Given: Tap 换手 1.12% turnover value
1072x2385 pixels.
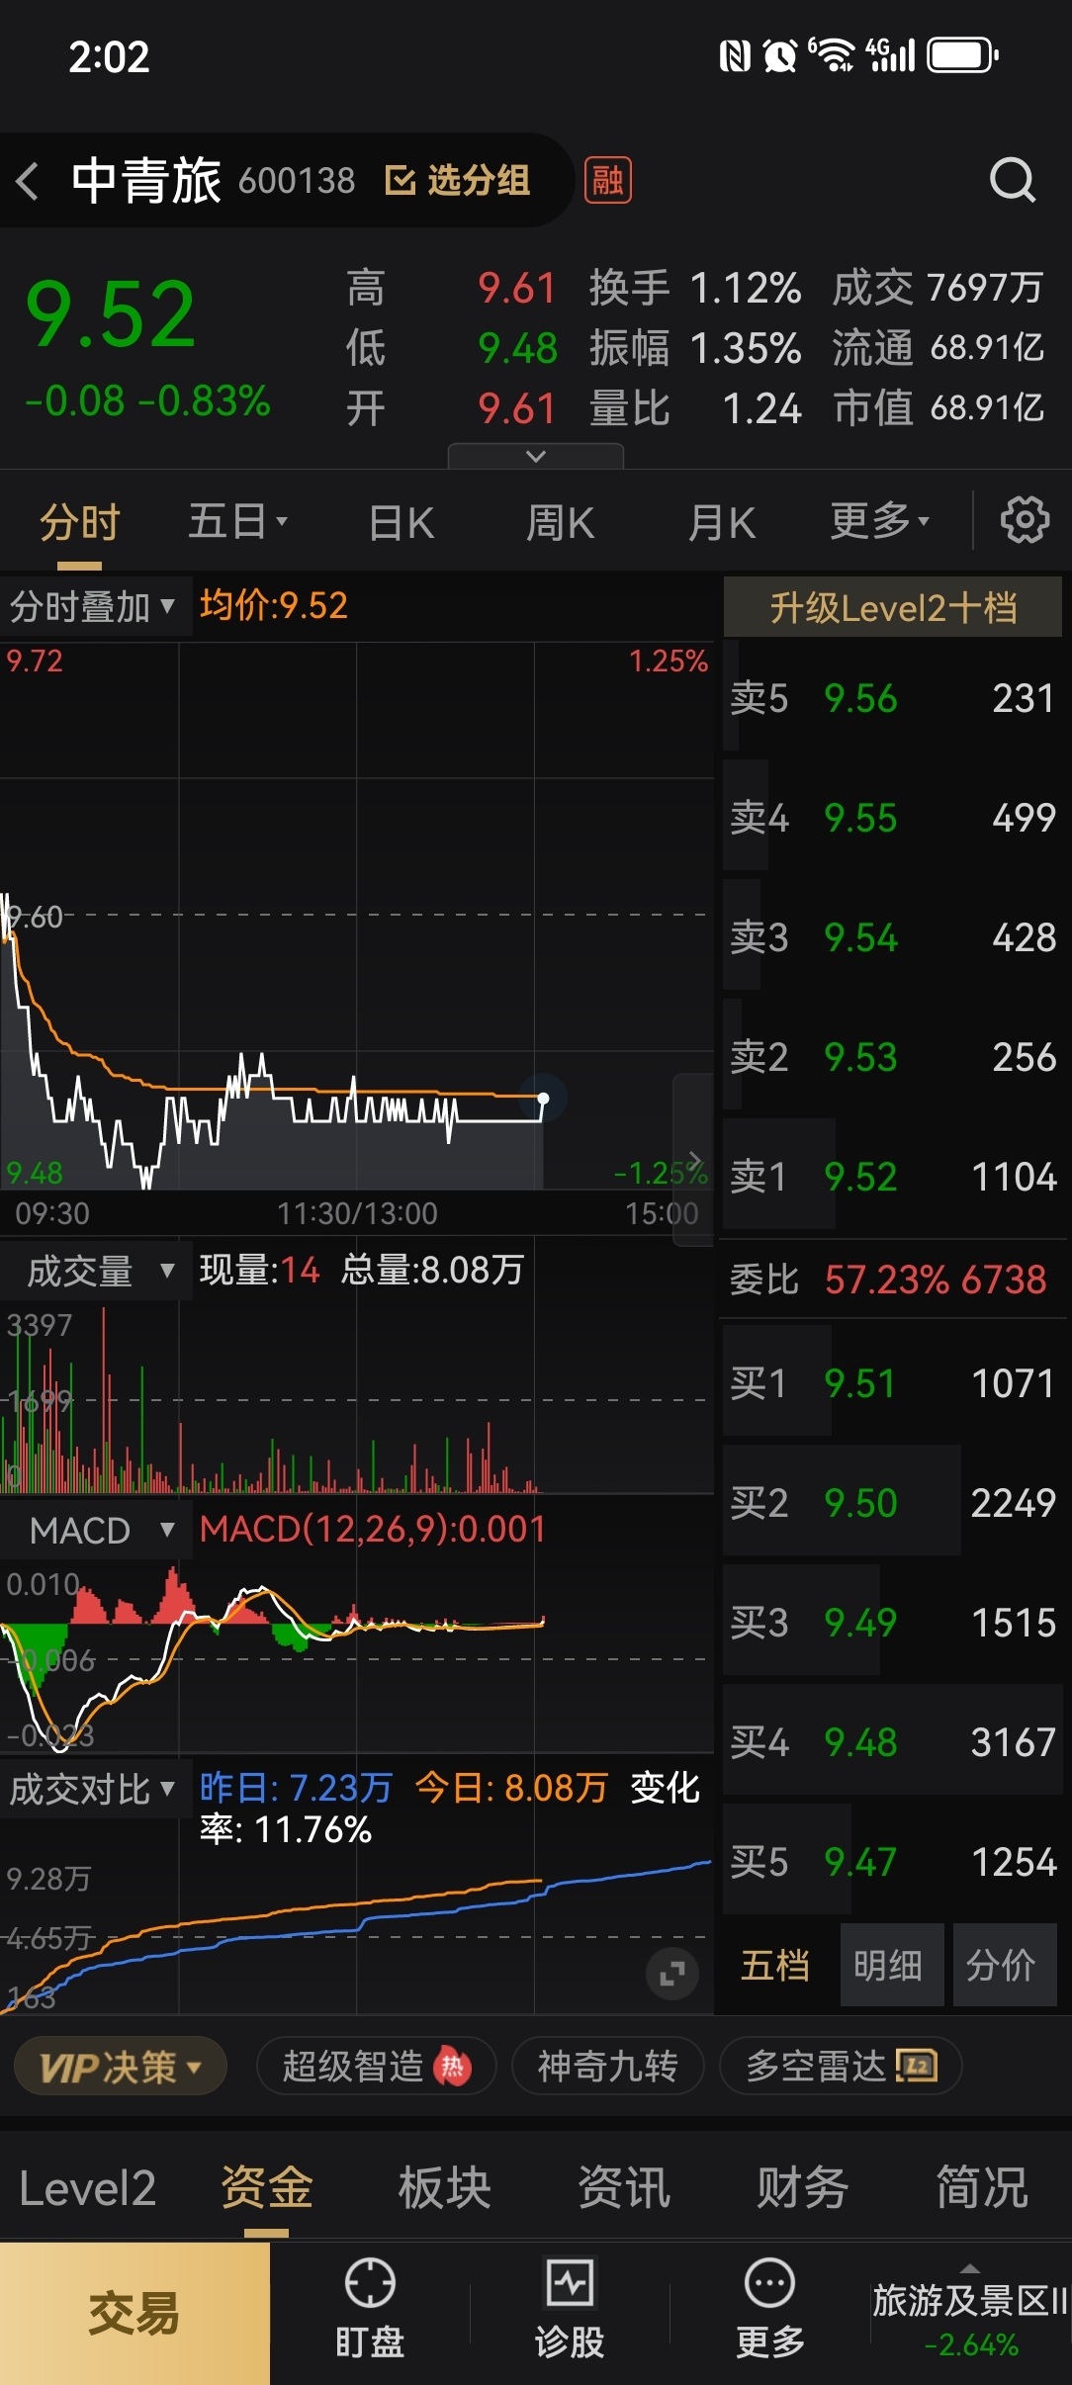Looking at the screenshot, I should tap(745, 289).
